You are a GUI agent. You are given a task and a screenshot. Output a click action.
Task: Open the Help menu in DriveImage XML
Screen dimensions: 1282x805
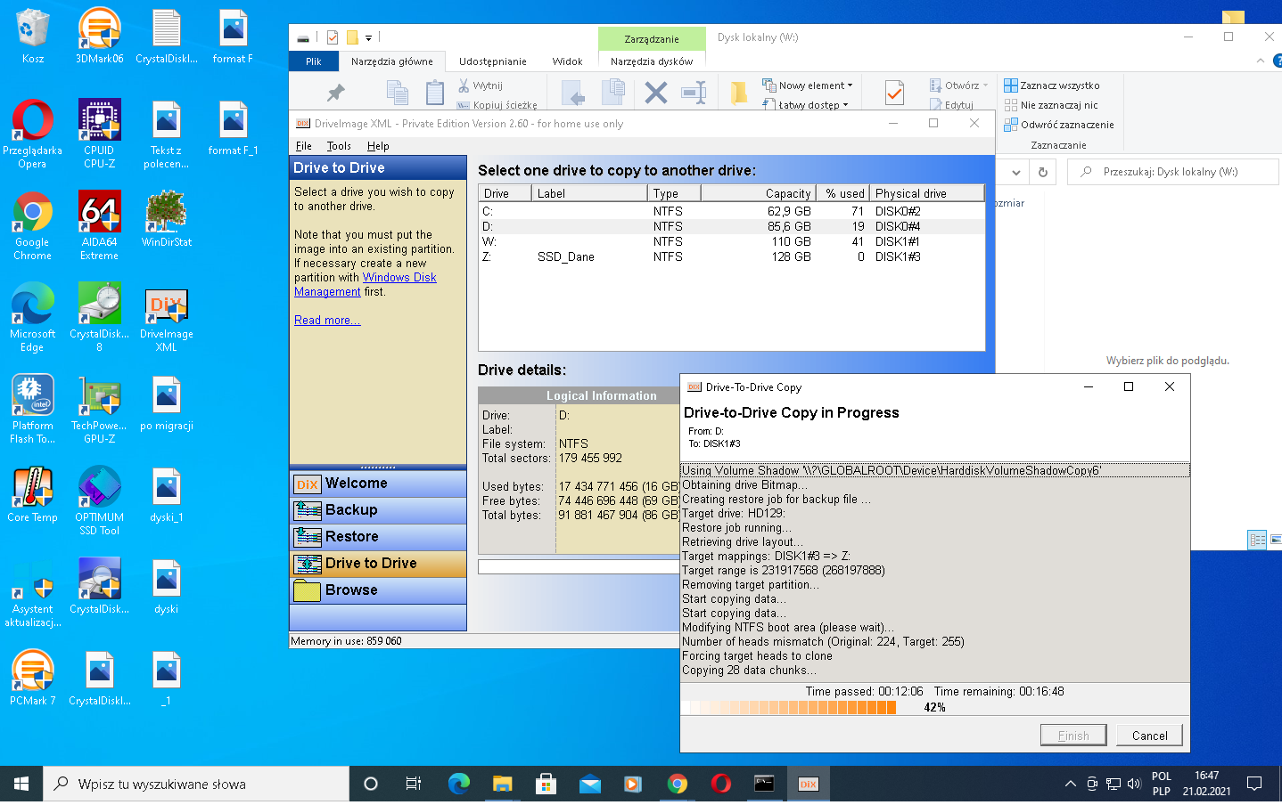coord(378,146)
